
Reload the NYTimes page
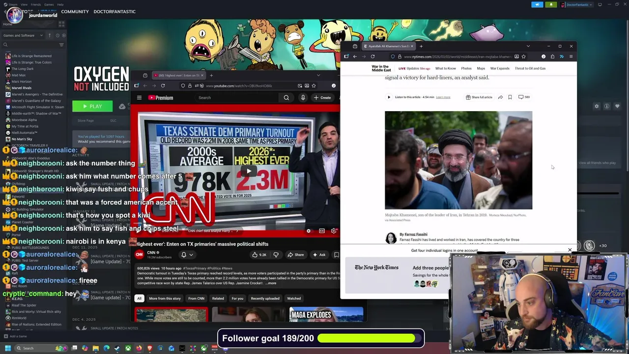pyautogui.click(x=372, y=57)
